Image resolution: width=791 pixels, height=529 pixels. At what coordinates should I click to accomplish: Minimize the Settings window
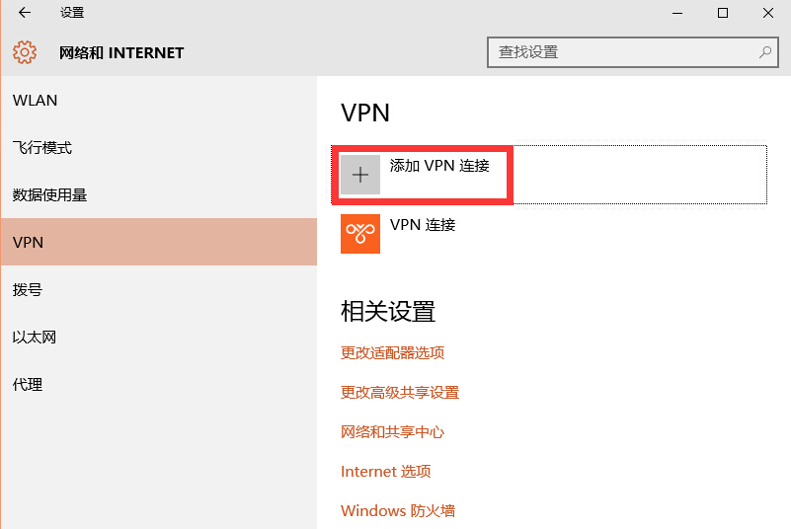tap(677, 13)
